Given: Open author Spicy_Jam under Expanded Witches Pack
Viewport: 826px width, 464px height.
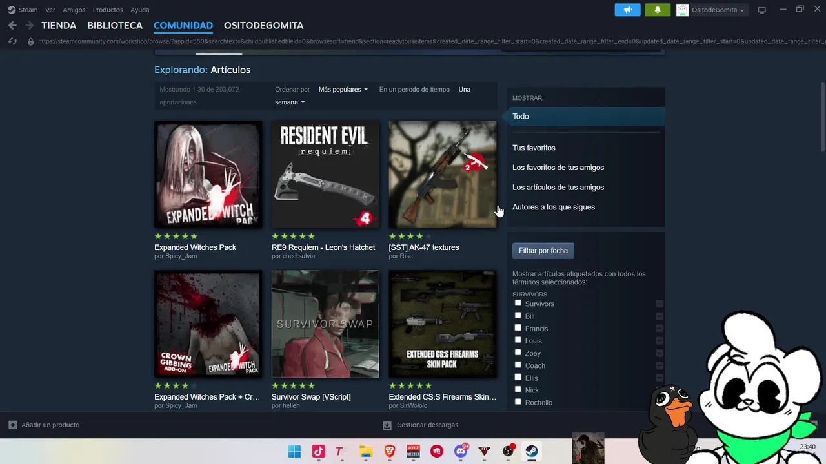Looking at the screenshot, I should pos(181,256).
